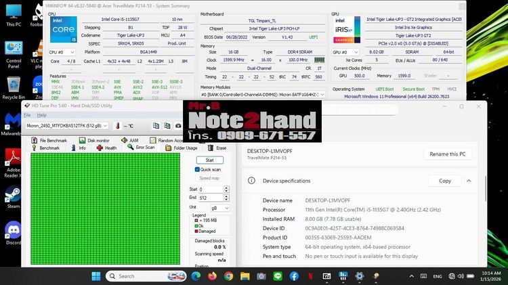Switch to the Folder Usage tab
Image resolution: width=508 pixels, height=285 pixels.
(182, 148)
